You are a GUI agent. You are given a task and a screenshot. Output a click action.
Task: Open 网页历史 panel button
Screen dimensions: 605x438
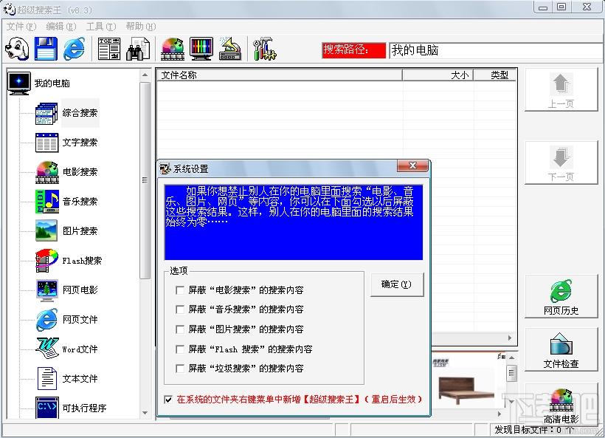point(561,297)
